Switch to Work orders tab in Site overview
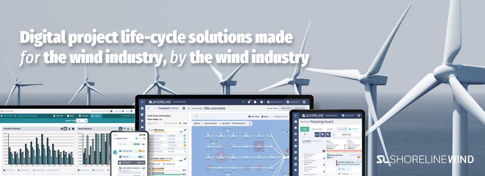The height and width of the screenshot is (176, 485). [x=300, y=108]
